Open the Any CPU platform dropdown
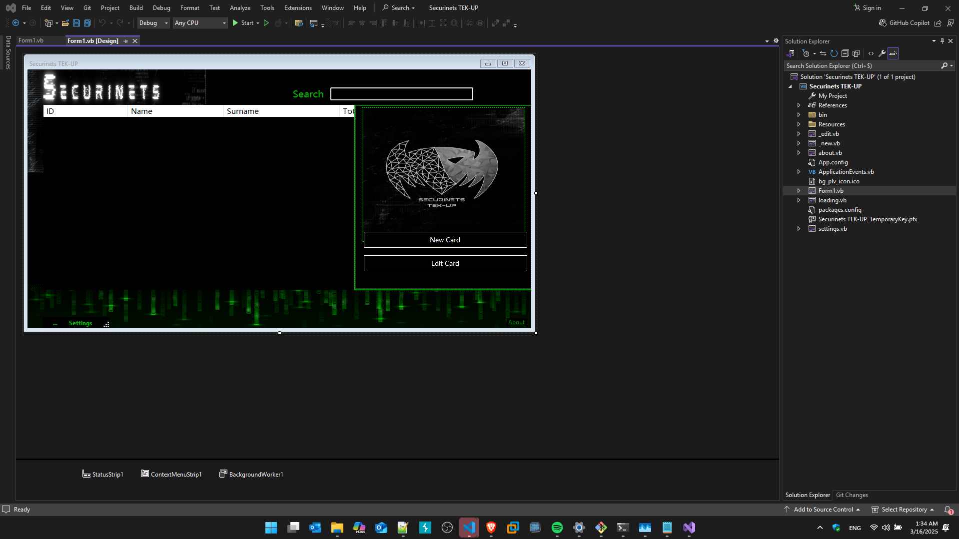 [200, 23]
